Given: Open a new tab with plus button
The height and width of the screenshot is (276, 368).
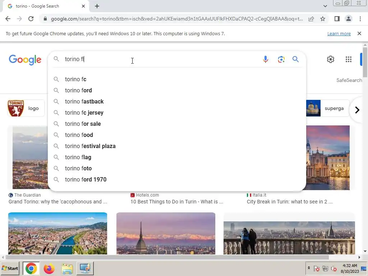Looking at the screenshot, I should (97, 6).
